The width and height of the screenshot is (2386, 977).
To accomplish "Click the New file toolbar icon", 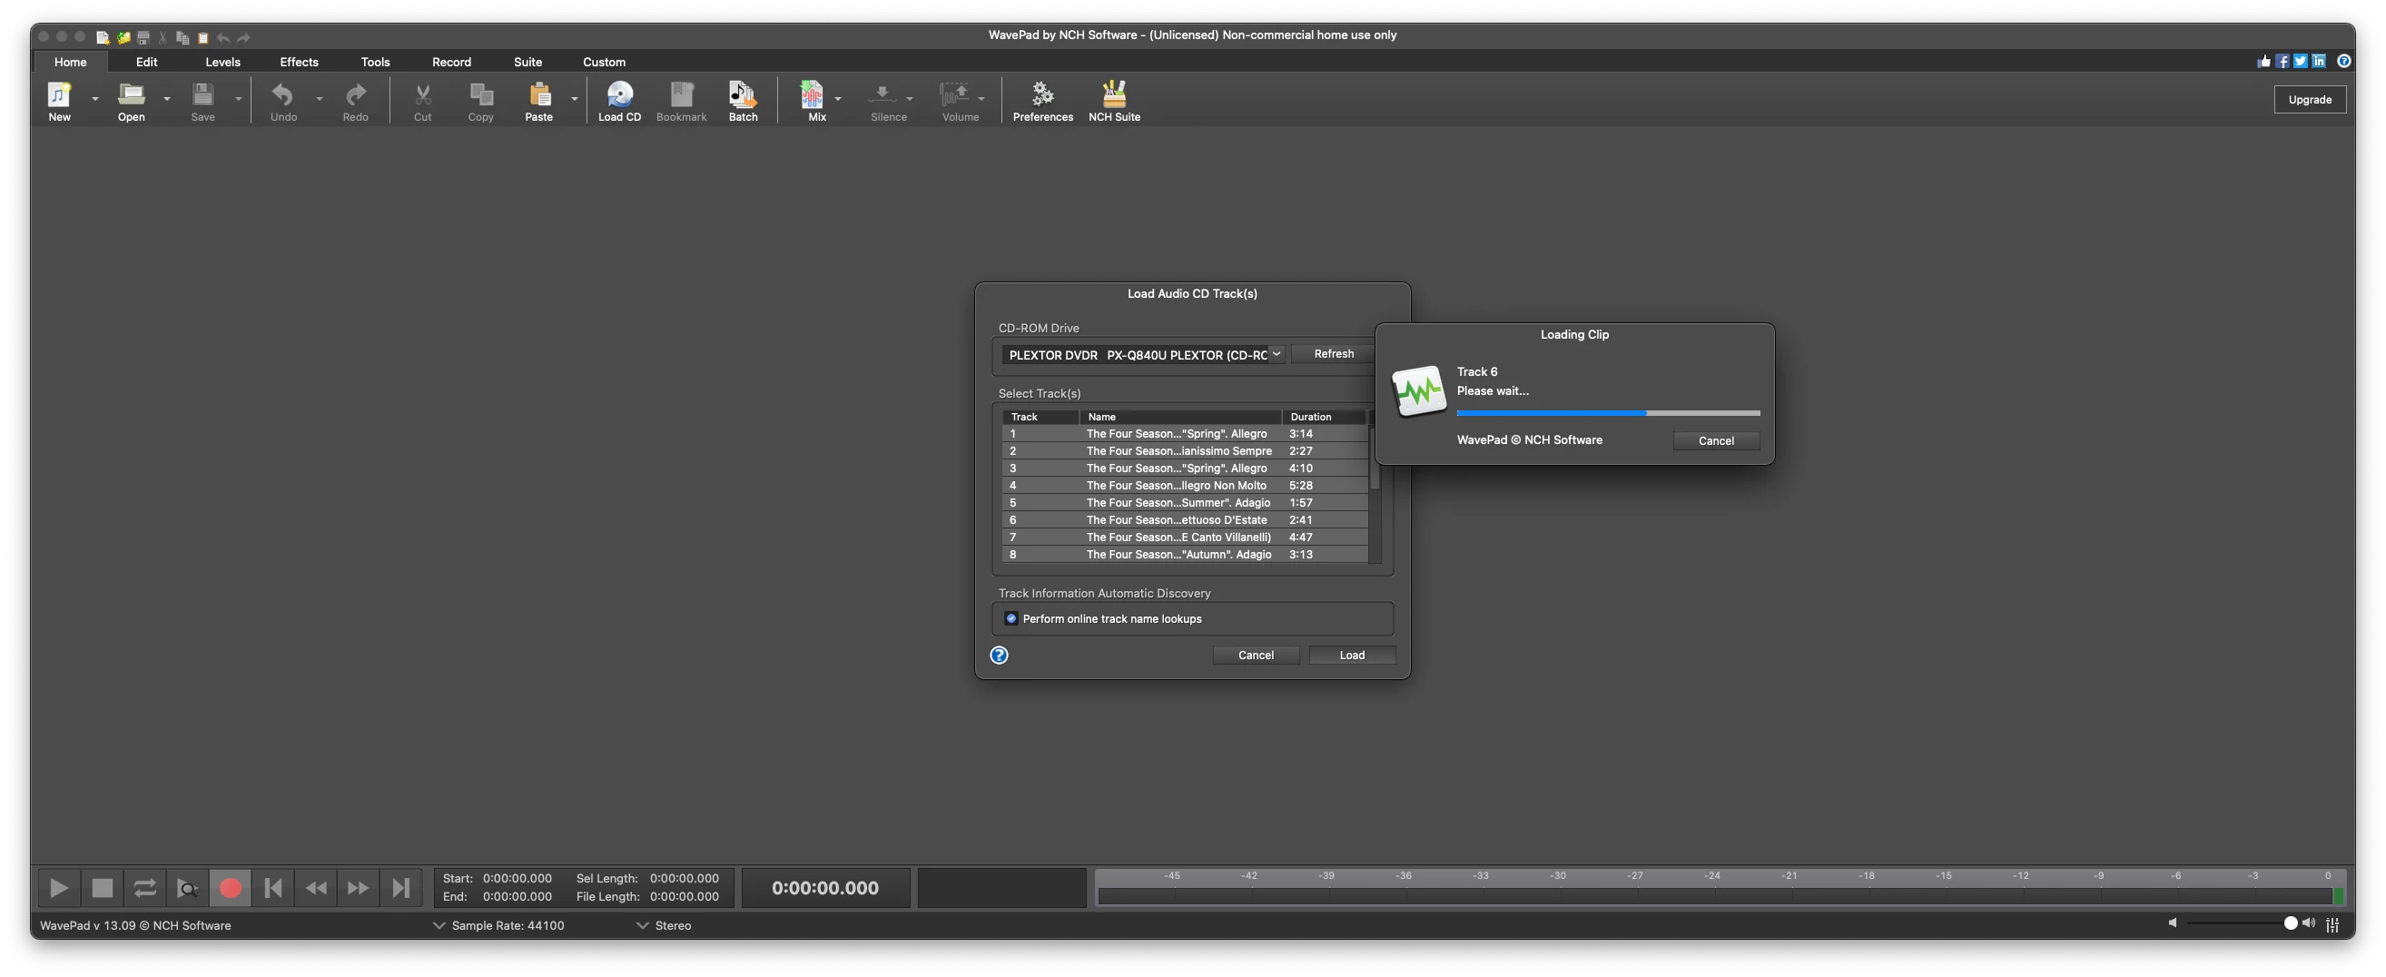I will (59, 101).
